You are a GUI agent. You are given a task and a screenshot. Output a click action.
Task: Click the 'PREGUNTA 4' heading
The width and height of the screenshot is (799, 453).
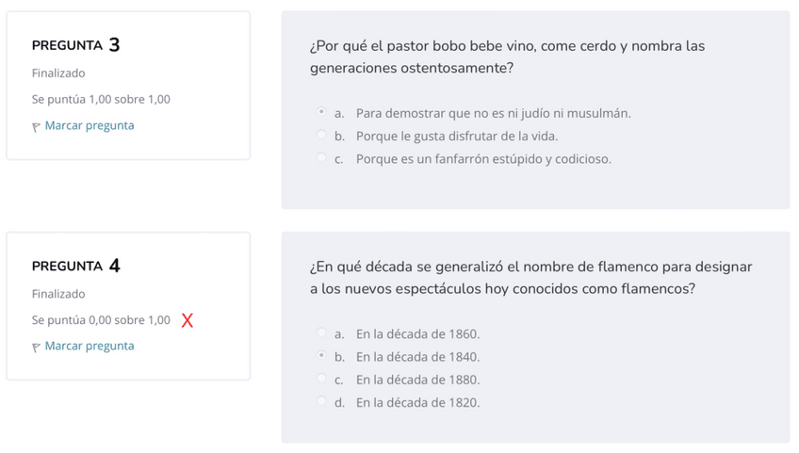tap(75, 266)
